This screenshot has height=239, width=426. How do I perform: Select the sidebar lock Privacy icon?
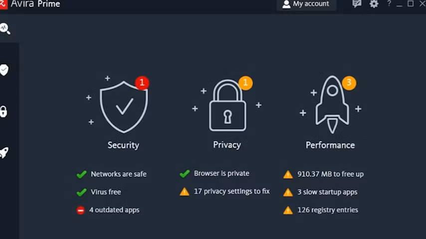tap(3, 112)
